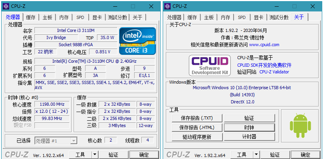Screen dimensions: 323x159
Task: Click the CPU-Z app icon in left window title bar
Action: [x=6, y=6]
